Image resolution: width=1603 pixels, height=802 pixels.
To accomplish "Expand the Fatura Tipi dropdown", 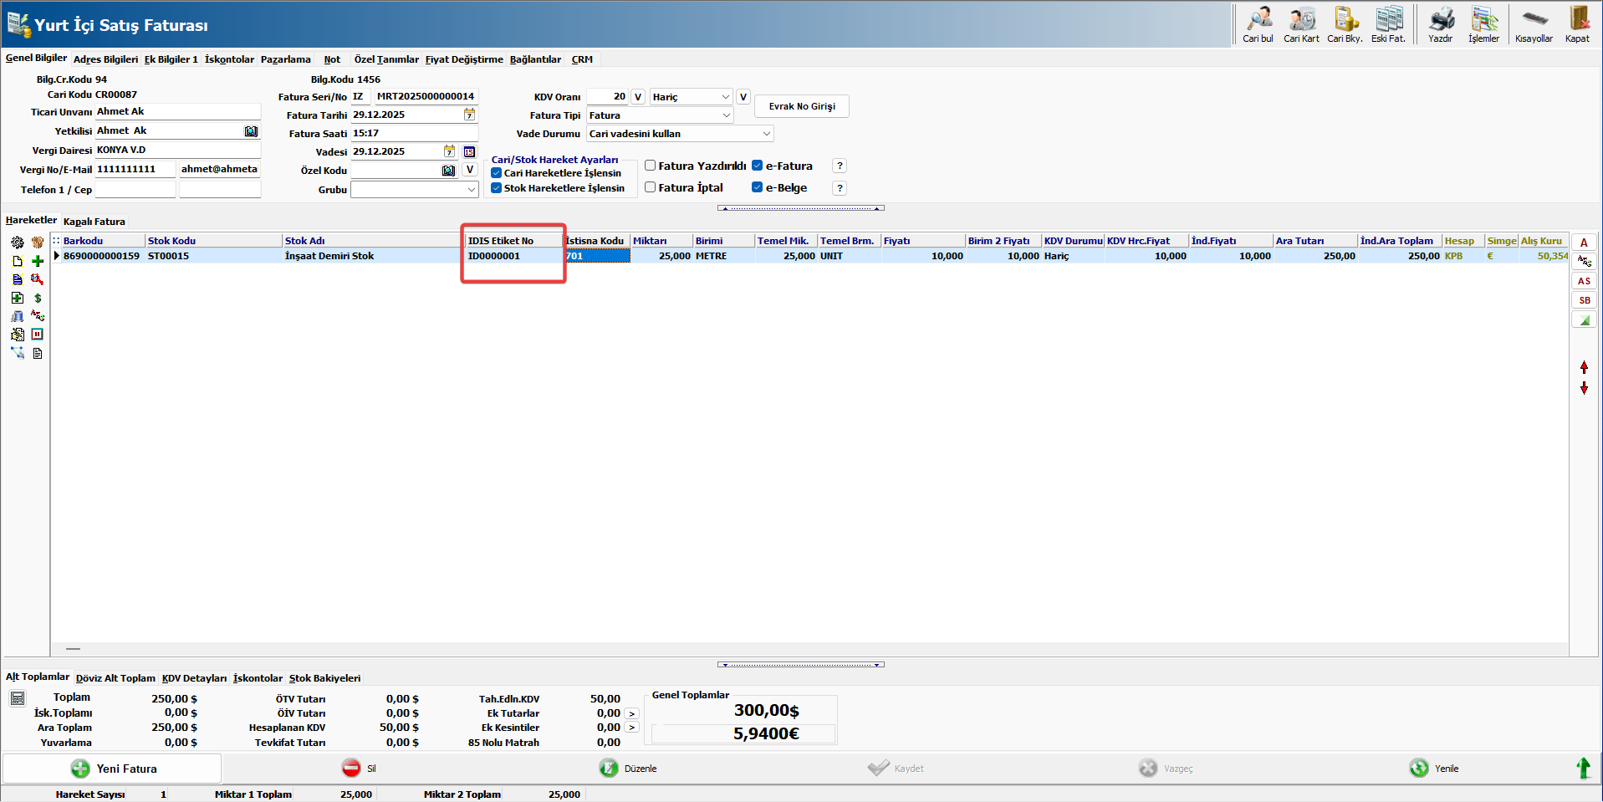I will click(726, 115).
